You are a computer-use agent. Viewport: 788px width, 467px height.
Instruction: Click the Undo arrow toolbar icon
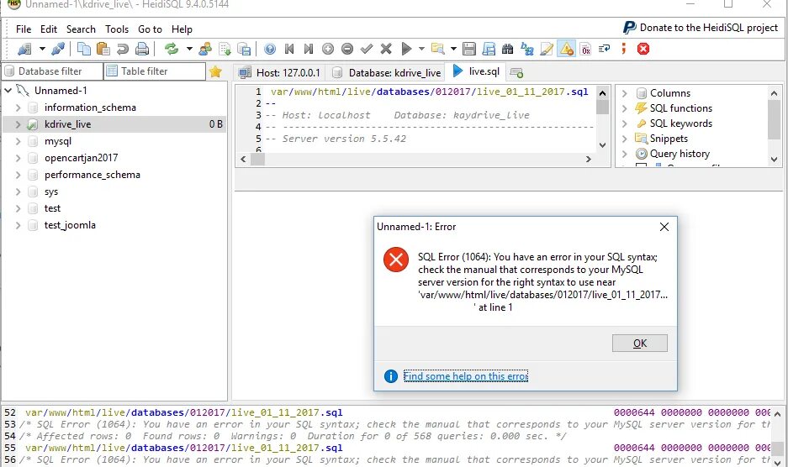tap(123, 49)
